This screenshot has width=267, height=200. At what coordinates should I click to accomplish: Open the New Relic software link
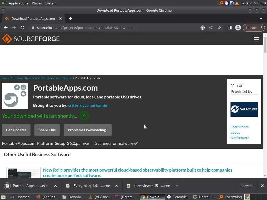pyautogui.click(x=138, y=173)
